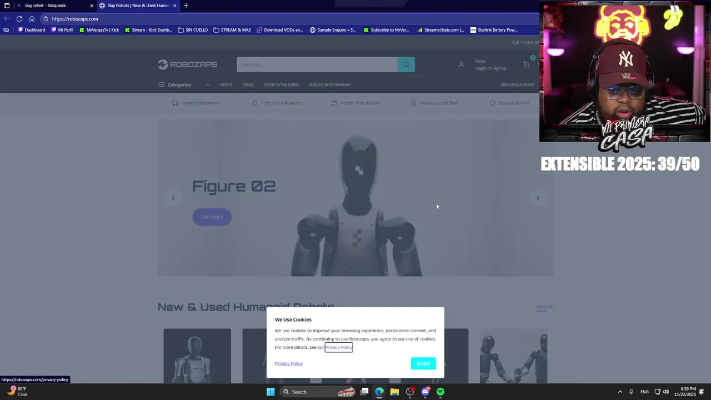Open the Stream - Kick Dashboard bookmark

pyautogui.click(x=148, y=30)
